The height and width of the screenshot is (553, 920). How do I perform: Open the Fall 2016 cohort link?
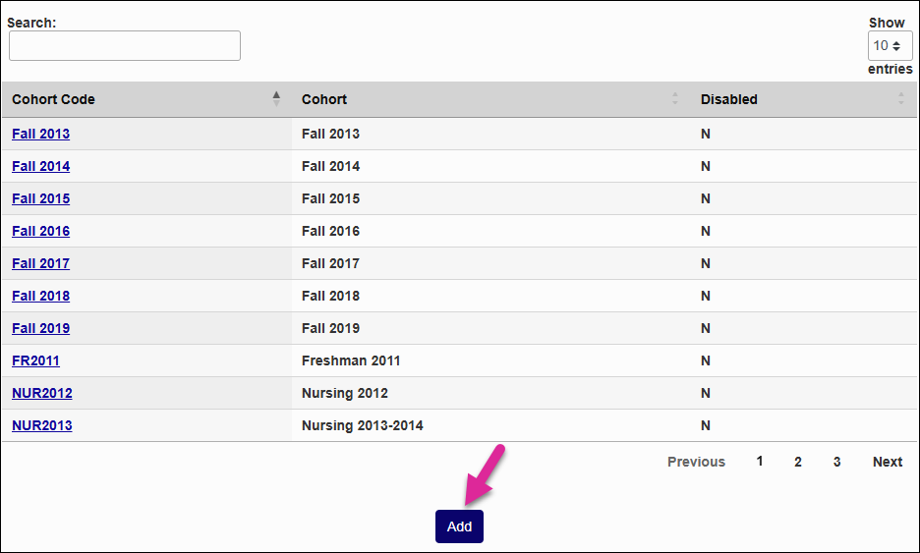[x=40, y=231]
